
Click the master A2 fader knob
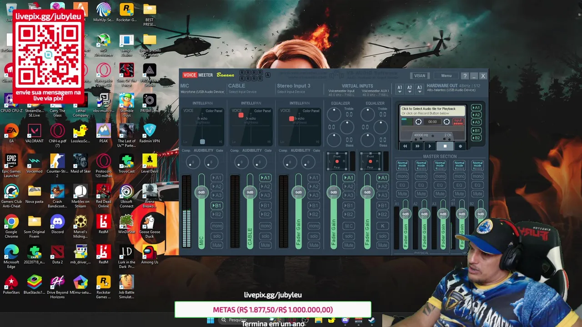click(424, 213)
